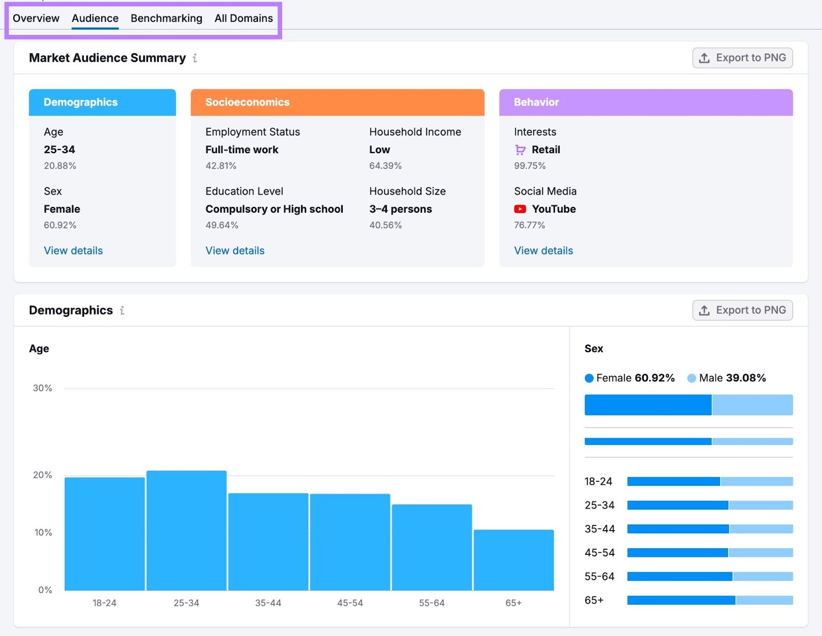Click the 25-34 age bar in chart
This screenshot has width=822, height=636.
point(186,530)
